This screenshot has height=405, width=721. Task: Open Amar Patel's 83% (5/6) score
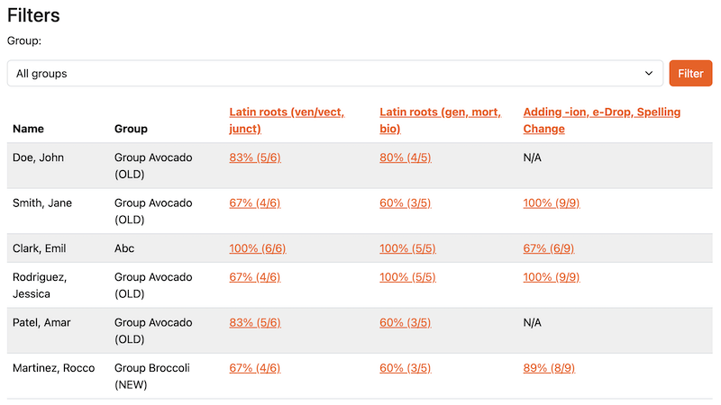[255, 322]
